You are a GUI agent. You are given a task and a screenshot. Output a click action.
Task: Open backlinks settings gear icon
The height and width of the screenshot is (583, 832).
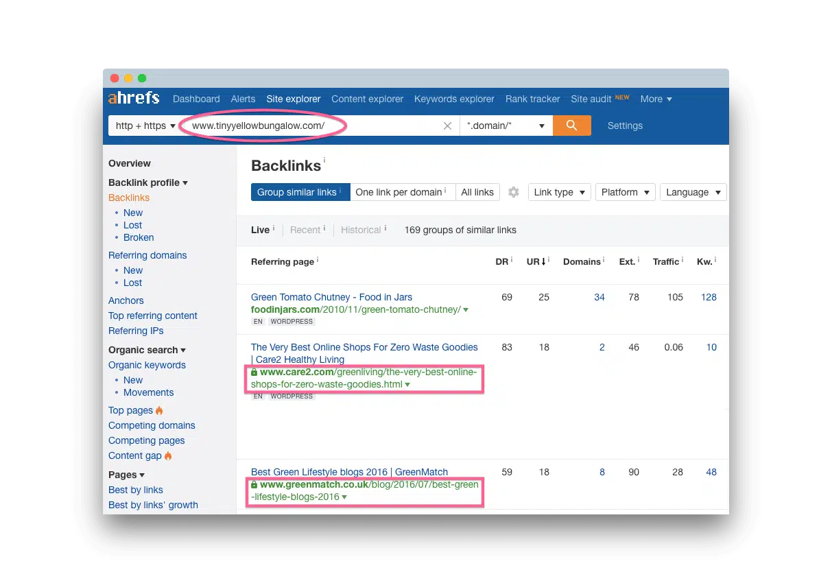click(514, 192)
